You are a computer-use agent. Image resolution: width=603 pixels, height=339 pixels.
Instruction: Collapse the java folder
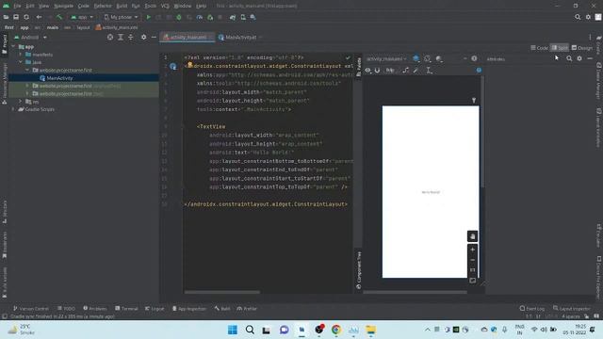(x=21, y=62)
